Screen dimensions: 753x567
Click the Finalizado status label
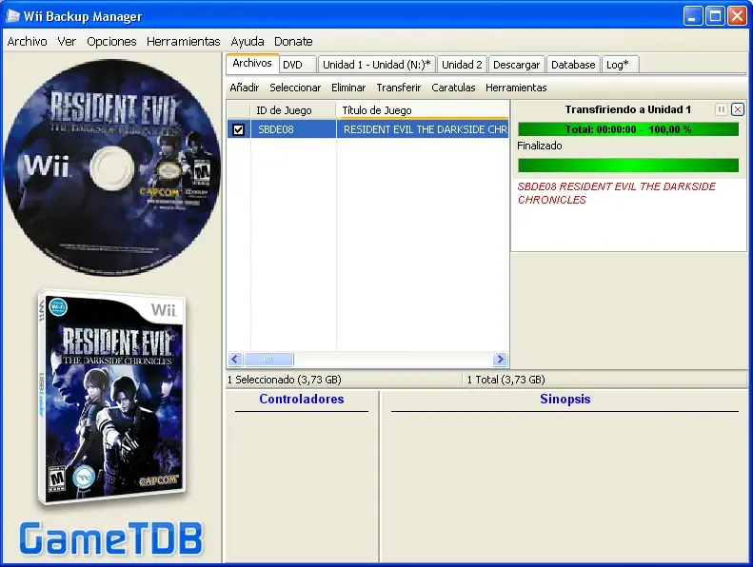pos(540,146)
